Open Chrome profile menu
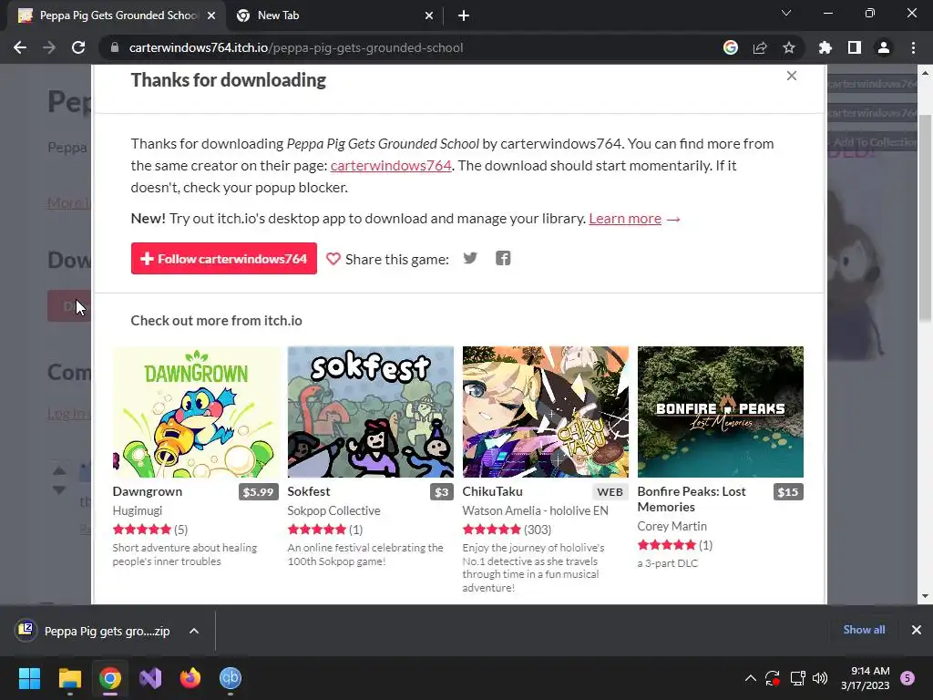The image size is (933, 700). [x=884, y=47]
